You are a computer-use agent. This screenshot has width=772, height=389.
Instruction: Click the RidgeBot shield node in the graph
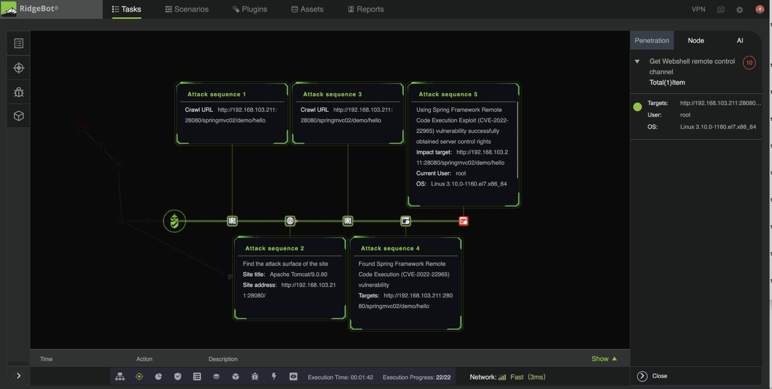click(x=174, y=221)
